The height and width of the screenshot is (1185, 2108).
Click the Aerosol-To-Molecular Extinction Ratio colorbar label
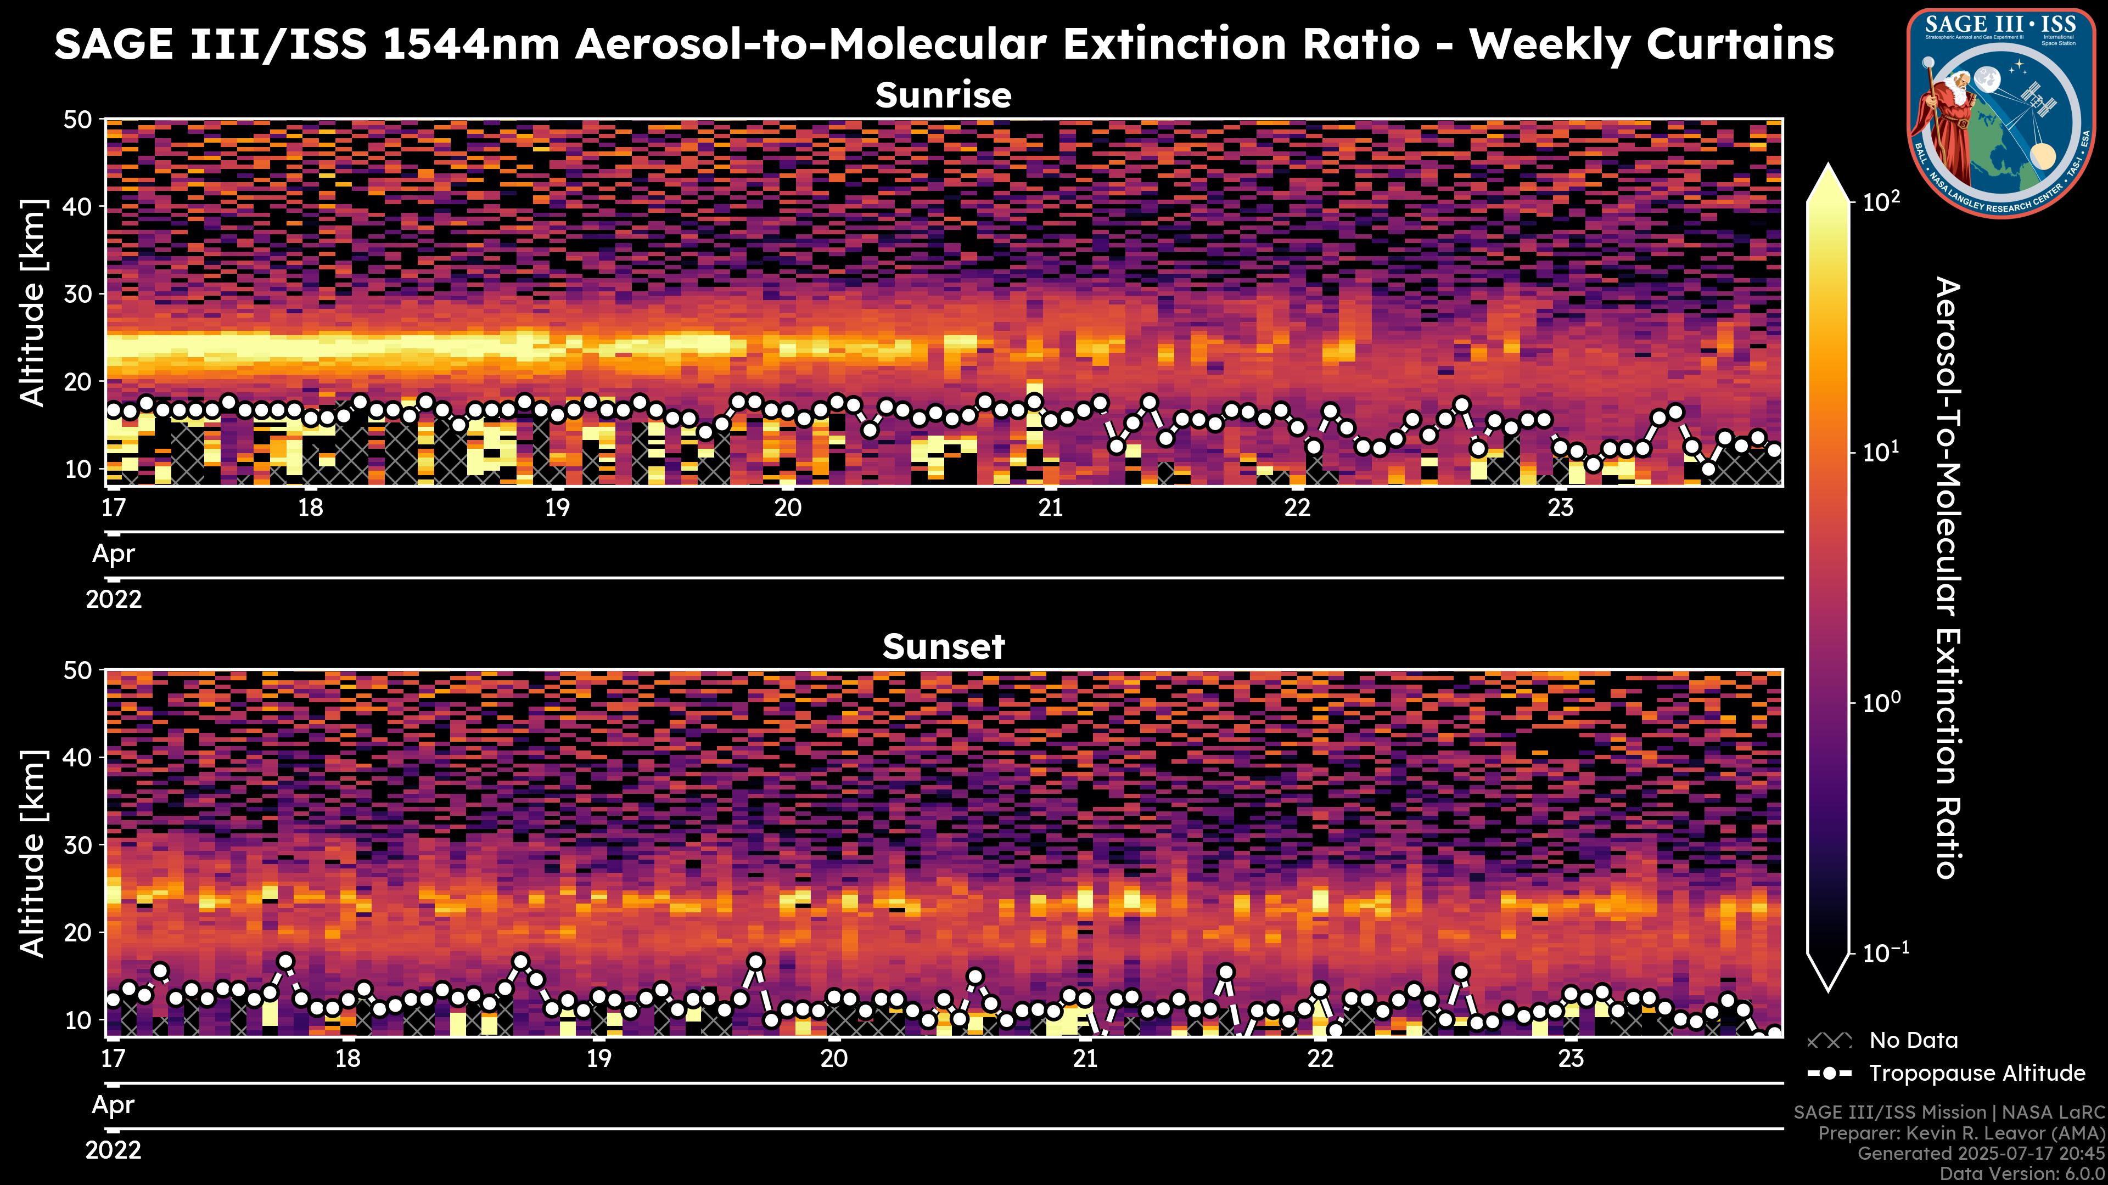pos(1948,577)
